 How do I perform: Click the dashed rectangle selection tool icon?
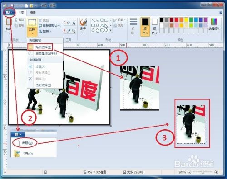[x=32, y=23]
